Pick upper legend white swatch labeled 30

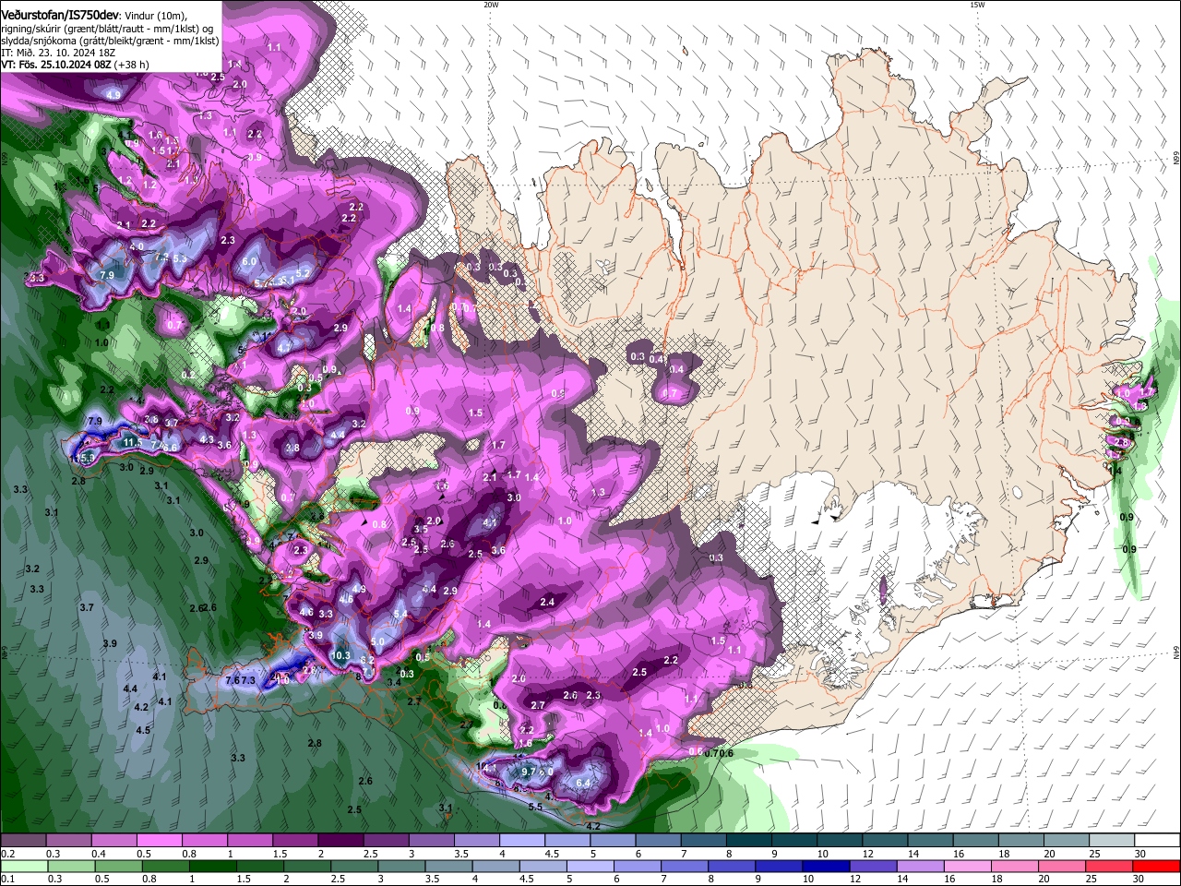point(1158,841)
